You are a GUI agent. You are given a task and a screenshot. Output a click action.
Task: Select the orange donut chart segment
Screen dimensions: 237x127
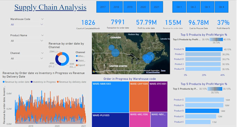click(x=60, y=53)
